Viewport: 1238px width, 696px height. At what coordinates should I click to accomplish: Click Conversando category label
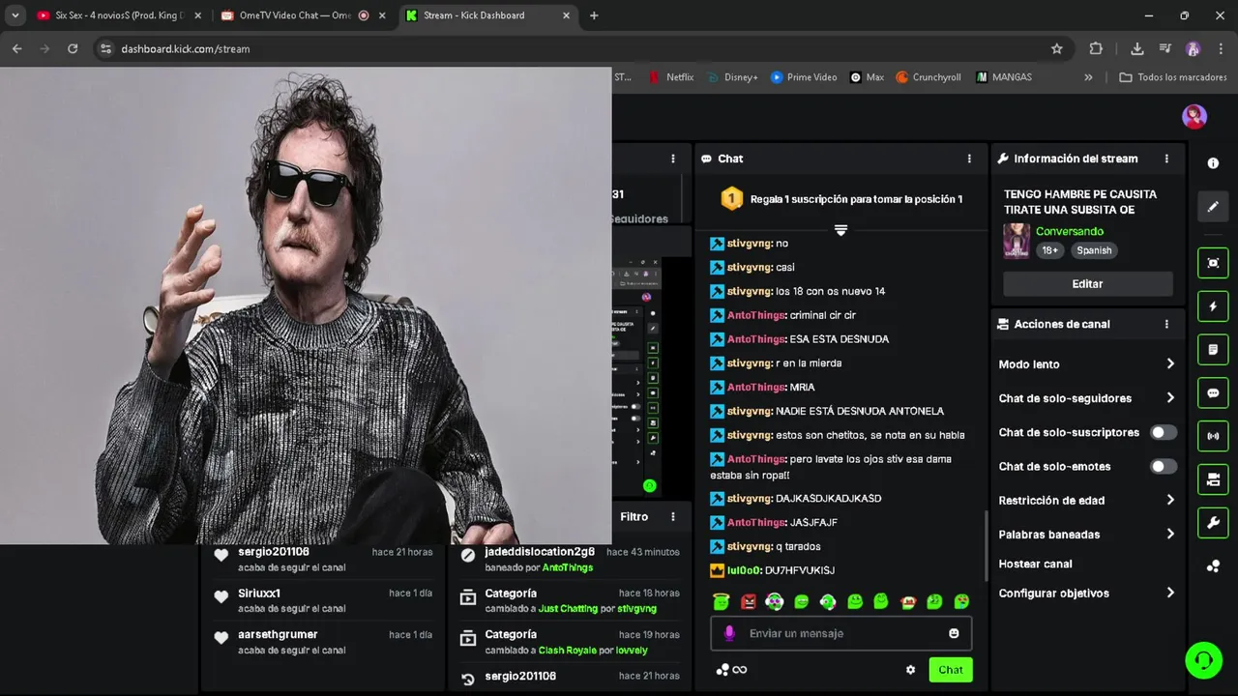pos(1070,231)
